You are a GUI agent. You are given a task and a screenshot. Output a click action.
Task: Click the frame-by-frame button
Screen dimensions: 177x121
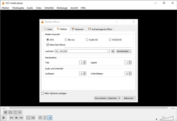(x=20, y=112)
